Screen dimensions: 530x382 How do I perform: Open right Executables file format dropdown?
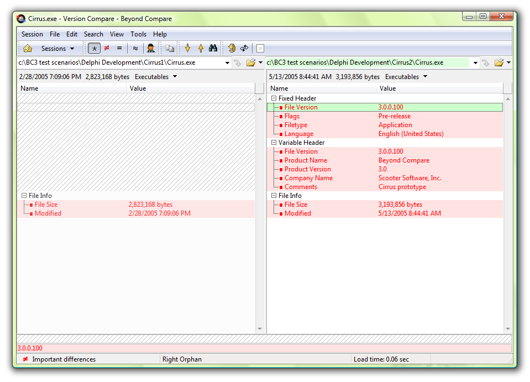pyautogui.click(x=406, y=77)
